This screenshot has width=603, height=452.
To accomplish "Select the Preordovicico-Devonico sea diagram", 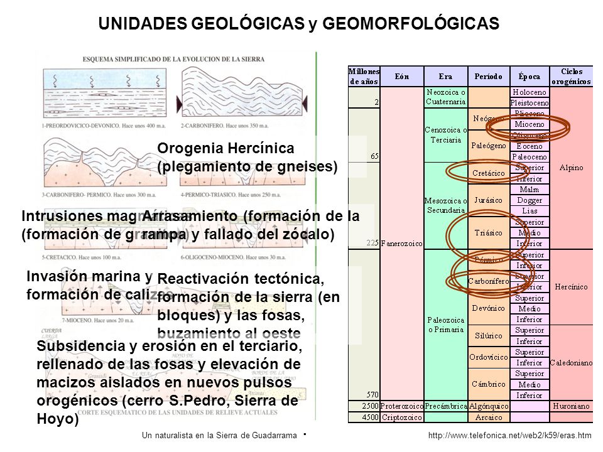I will pyautogui.click(x=105, y=94).
